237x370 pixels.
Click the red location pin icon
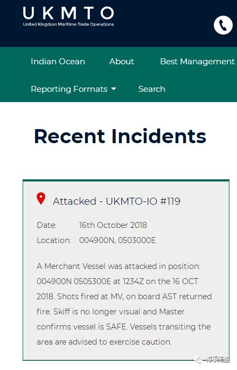(41, 198)
